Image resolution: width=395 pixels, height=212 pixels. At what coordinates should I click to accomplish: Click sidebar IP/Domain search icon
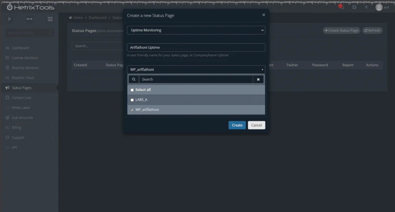click(x=50, y=33)
